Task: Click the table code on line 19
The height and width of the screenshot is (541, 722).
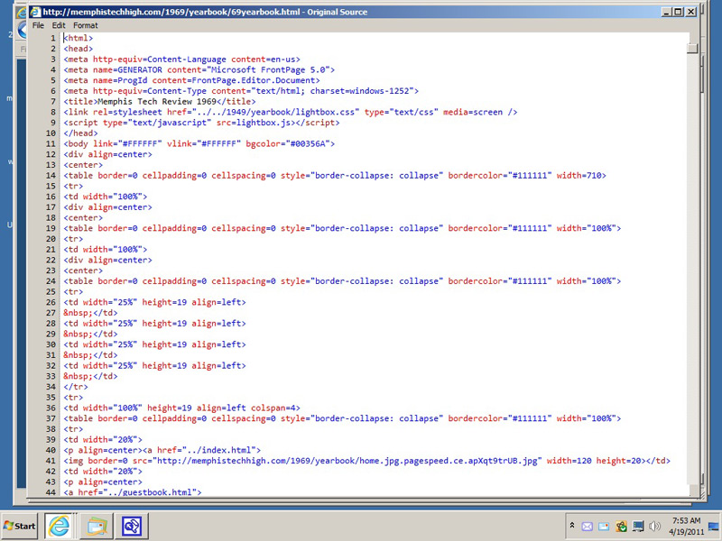Action: tap(342, 229)
